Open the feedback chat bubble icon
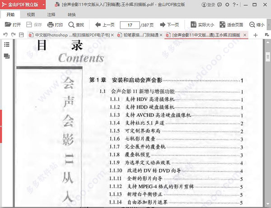The height and width of the screenshot is (208, 271). (220, 5)
